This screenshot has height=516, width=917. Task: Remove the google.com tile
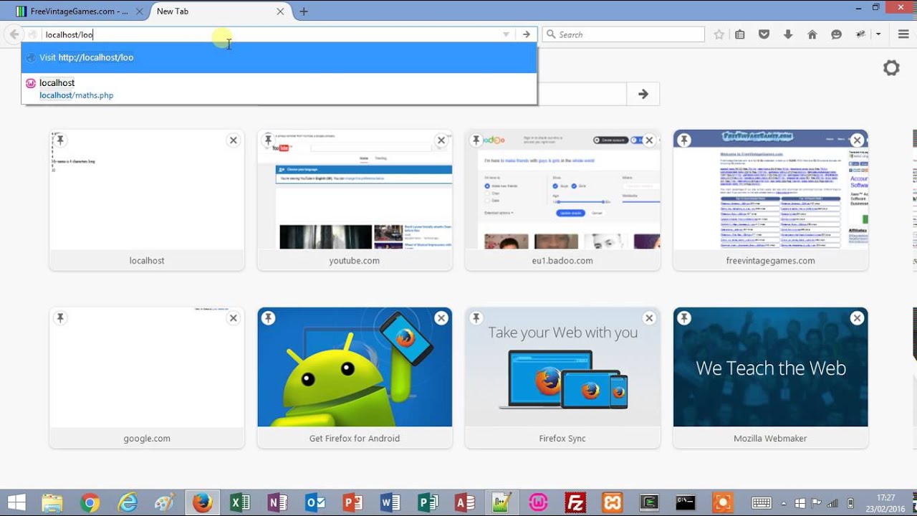tap(233, 318)
